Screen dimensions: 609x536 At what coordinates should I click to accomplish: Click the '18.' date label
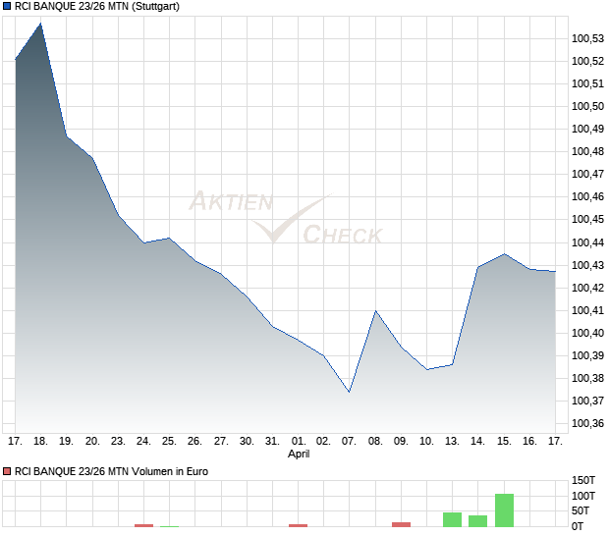click(41, 442)
